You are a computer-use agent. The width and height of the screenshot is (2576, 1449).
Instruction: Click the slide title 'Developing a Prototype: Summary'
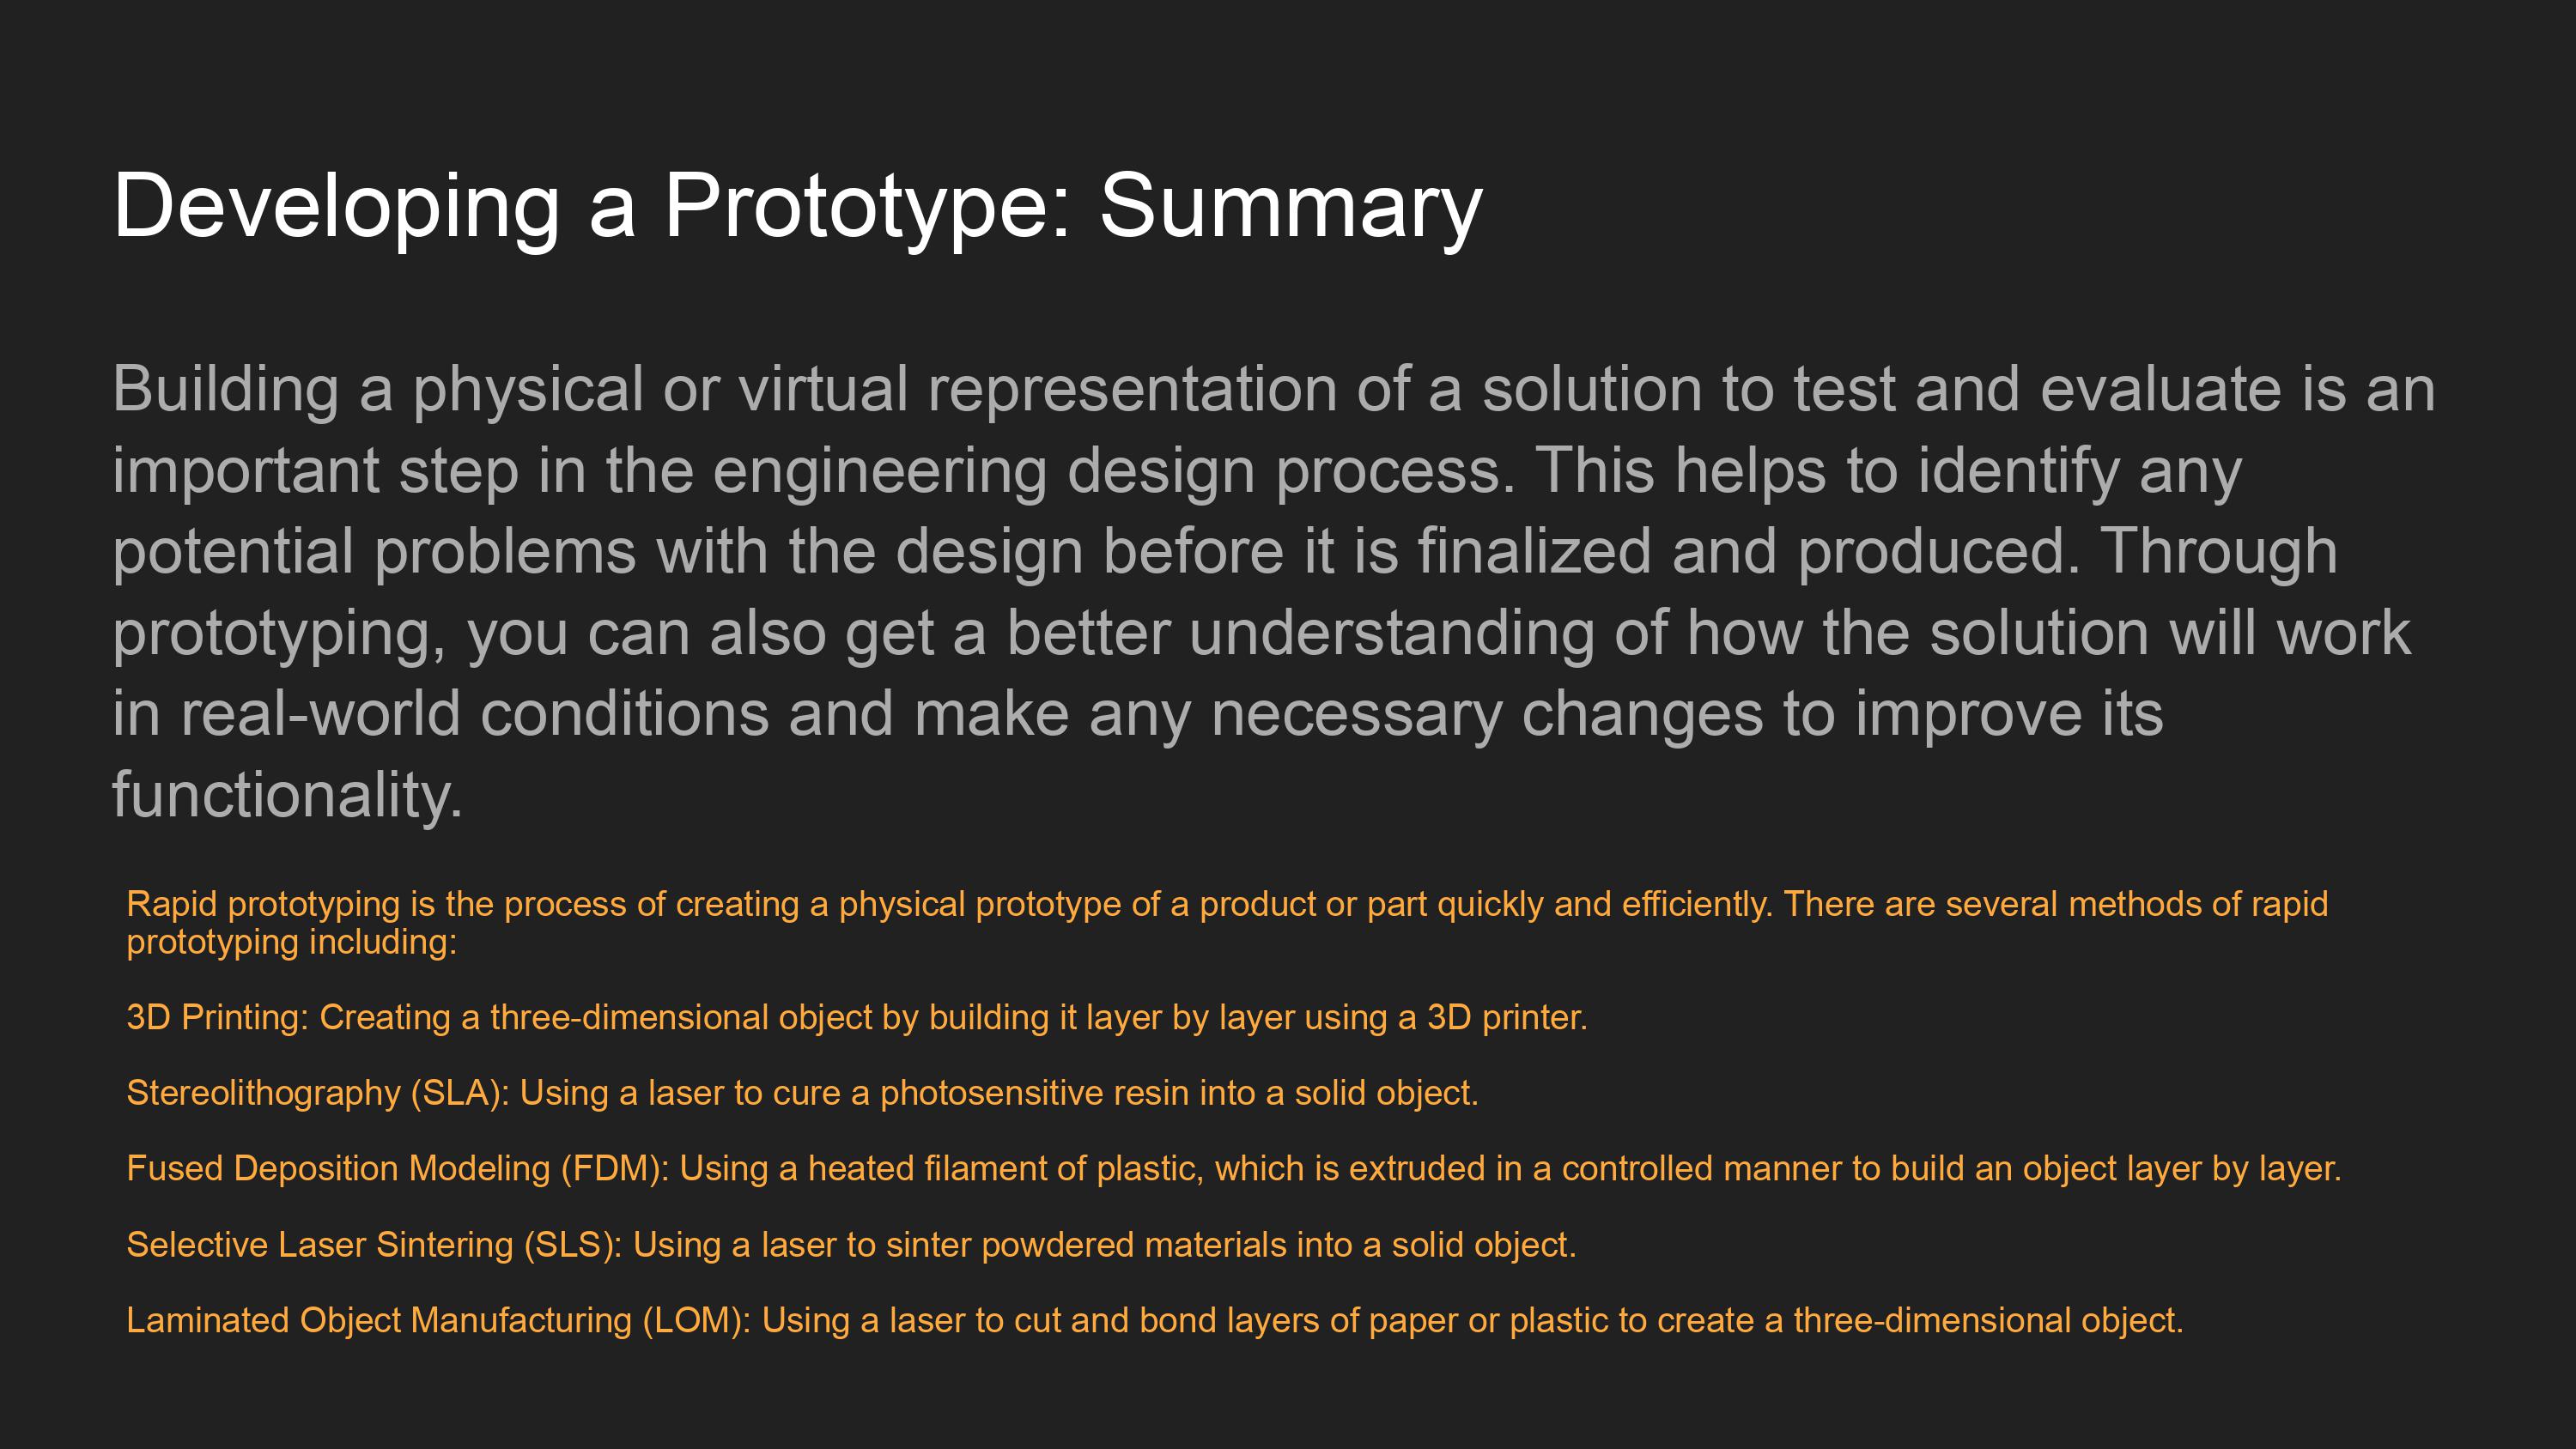(797, 207)
